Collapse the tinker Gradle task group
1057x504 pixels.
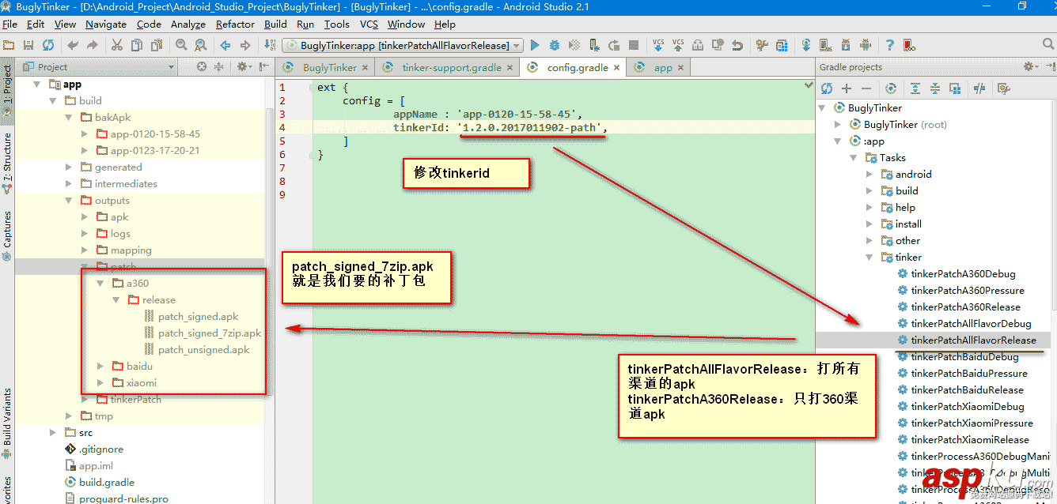(x=869, y=258)
